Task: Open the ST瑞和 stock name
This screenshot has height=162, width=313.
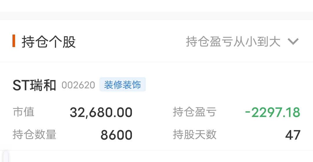Action: coord(34,85)
